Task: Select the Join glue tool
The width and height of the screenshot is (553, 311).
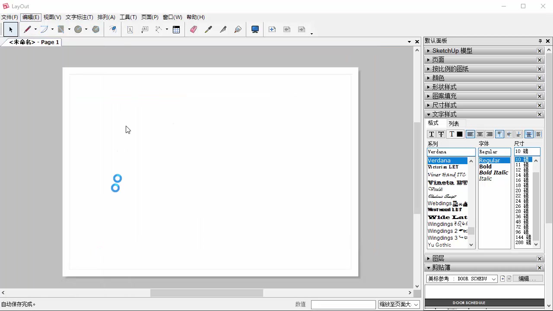Action: coord(238,29)
